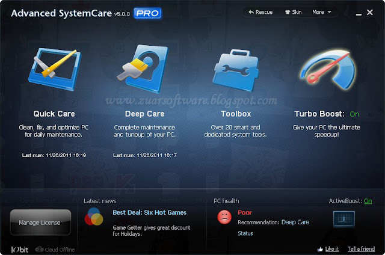This screenshot has height=255, width=385.
Task: Click the Like it link
Action: click(x=331, y=249)
